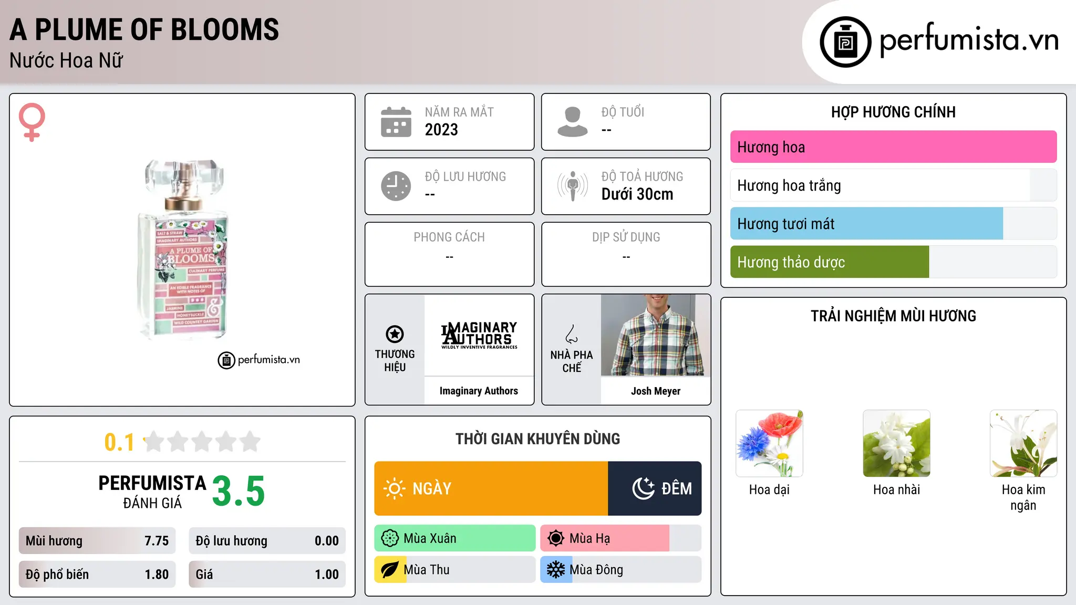Select the blue Hương tươi mát accord bar
The height and width of the screenshot is (605, 1076).
point(893,224)
